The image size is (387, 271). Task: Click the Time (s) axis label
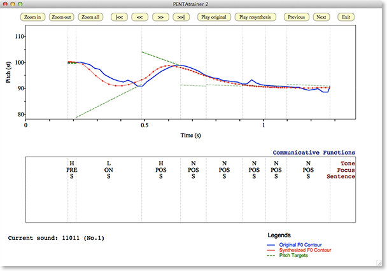[x=190, y=135]
